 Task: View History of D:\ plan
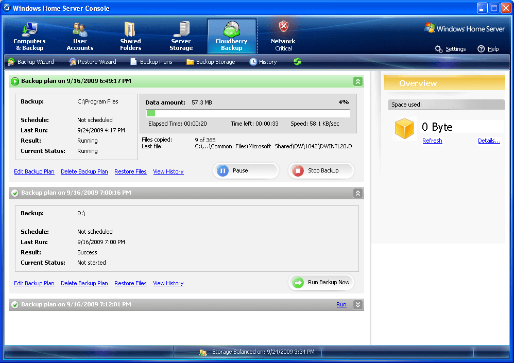pos(168,283)
